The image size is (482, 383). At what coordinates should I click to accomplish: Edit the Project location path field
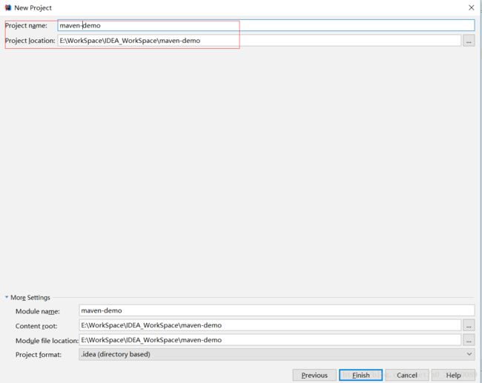coord(259,41)
